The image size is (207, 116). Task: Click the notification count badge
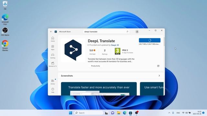click(203, 113)
